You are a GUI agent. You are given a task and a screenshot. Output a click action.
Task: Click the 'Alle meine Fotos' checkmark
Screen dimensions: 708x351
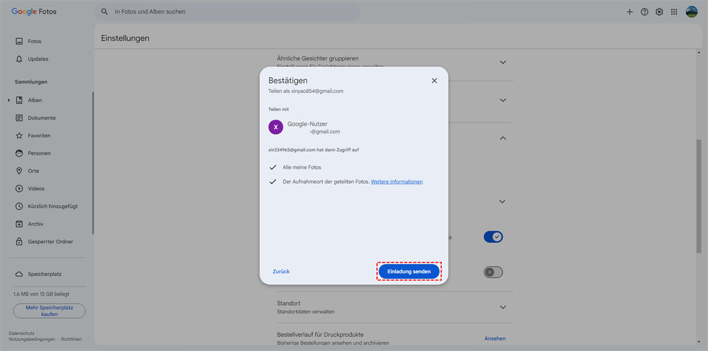273,167
